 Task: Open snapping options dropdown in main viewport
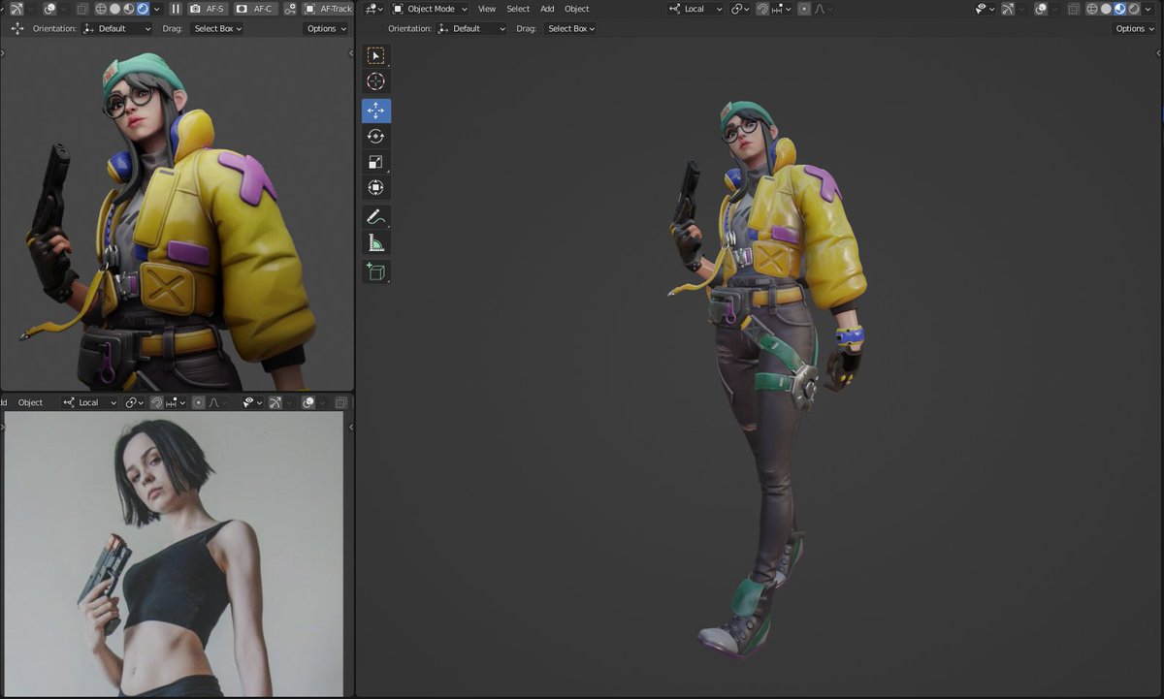tap(781, 9)
